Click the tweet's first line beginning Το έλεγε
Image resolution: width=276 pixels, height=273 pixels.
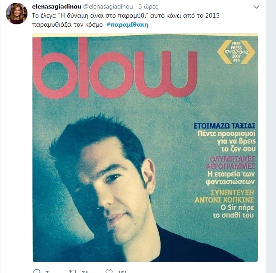(126, 15)
